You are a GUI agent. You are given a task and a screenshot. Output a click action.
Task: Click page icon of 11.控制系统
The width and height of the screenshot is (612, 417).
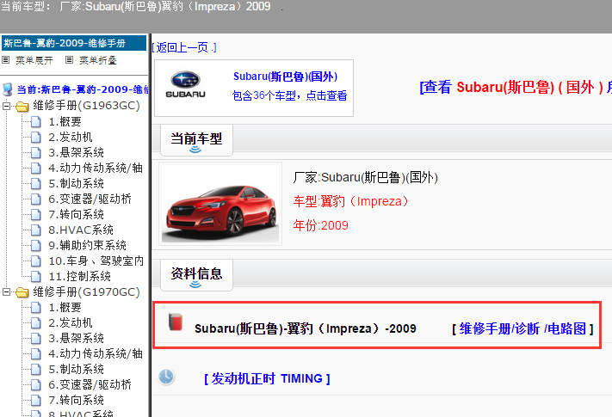pos(36,276)
